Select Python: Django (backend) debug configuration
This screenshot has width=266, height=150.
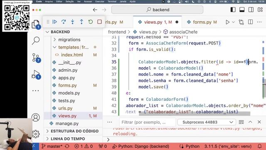coord(141,146)
